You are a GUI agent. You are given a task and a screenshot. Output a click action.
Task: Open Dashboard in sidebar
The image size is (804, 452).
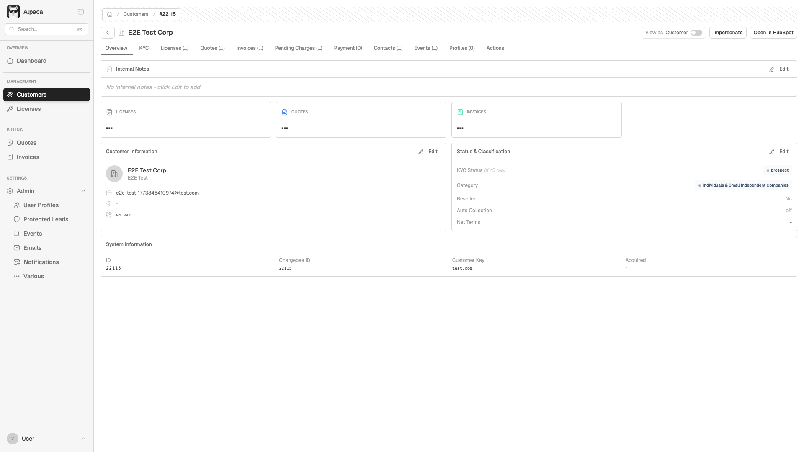tap(31, 61)
